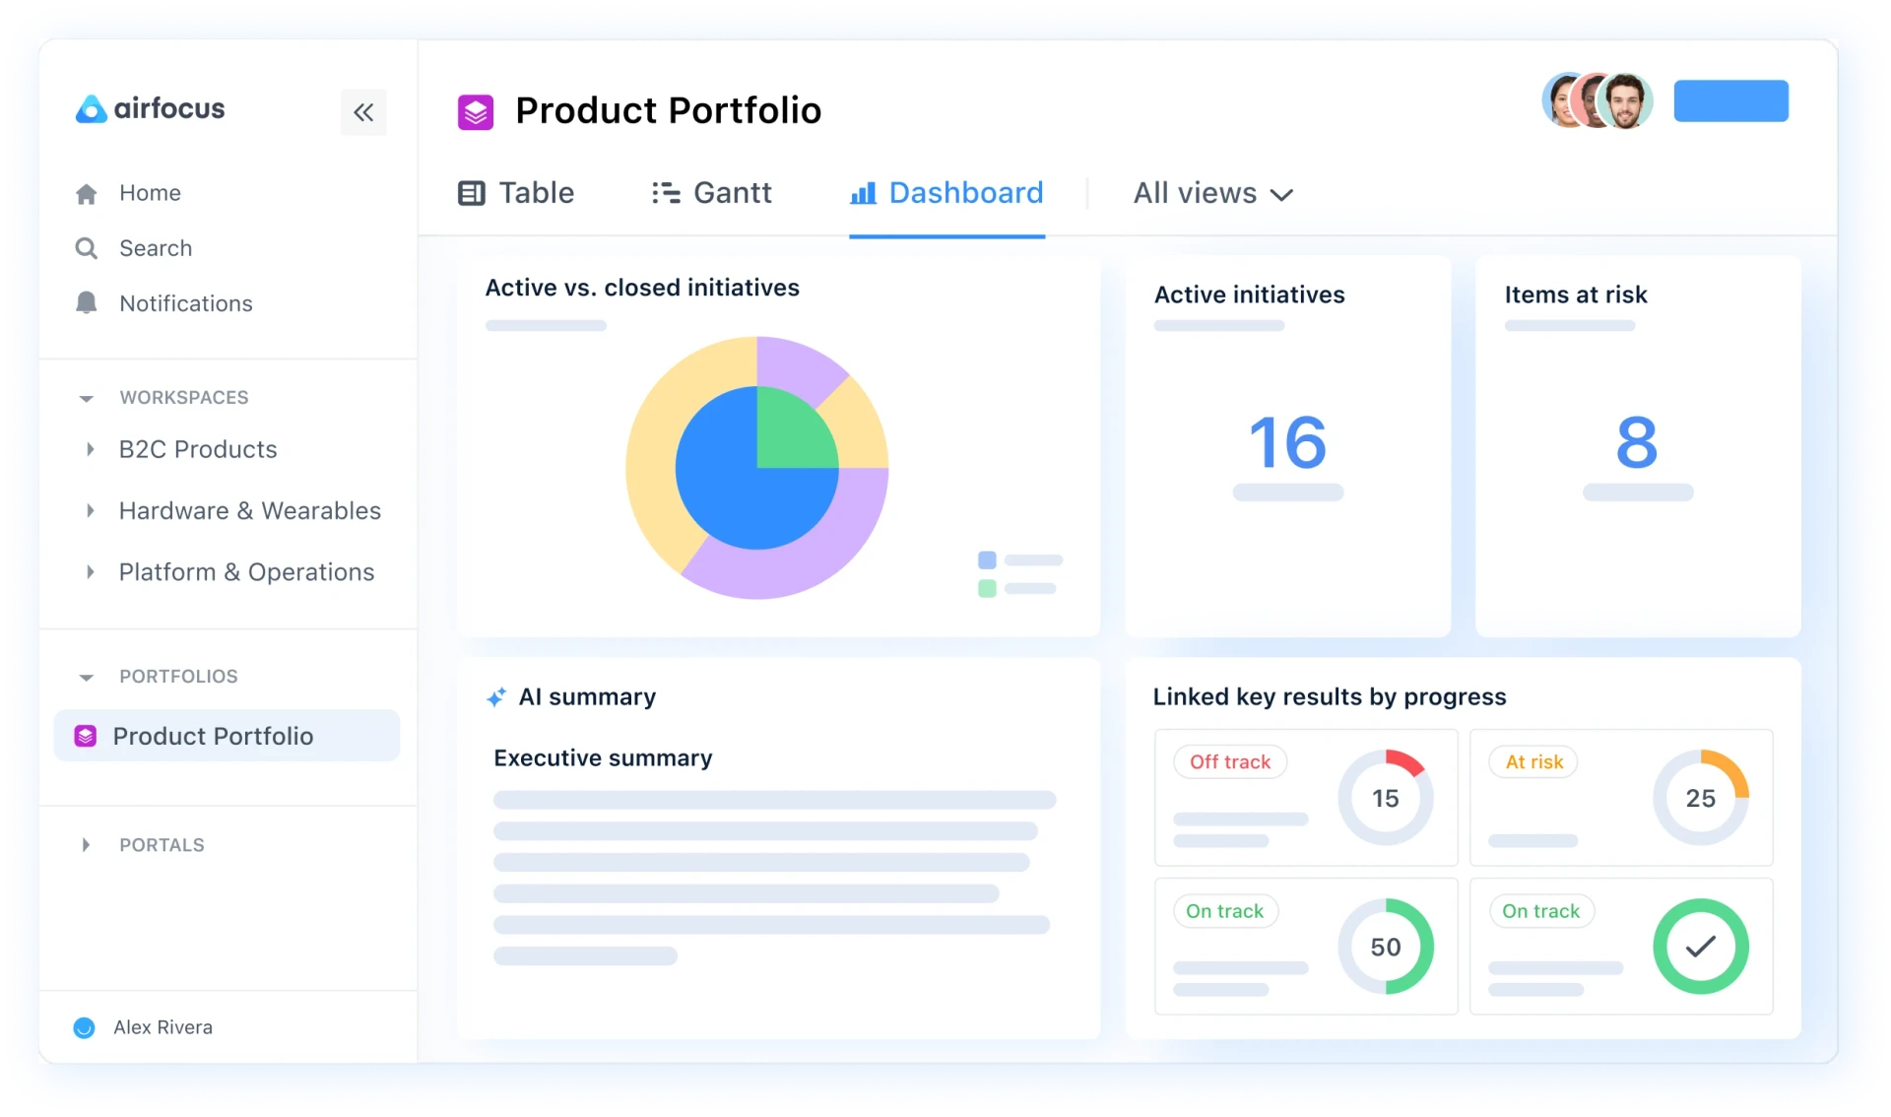Click the Gantt view icon

(x=667, y=193)
